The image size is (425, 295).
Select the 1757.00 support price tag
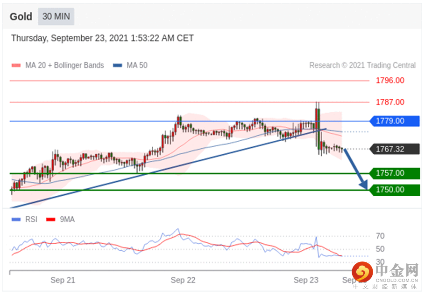click(x=395, y=173)
